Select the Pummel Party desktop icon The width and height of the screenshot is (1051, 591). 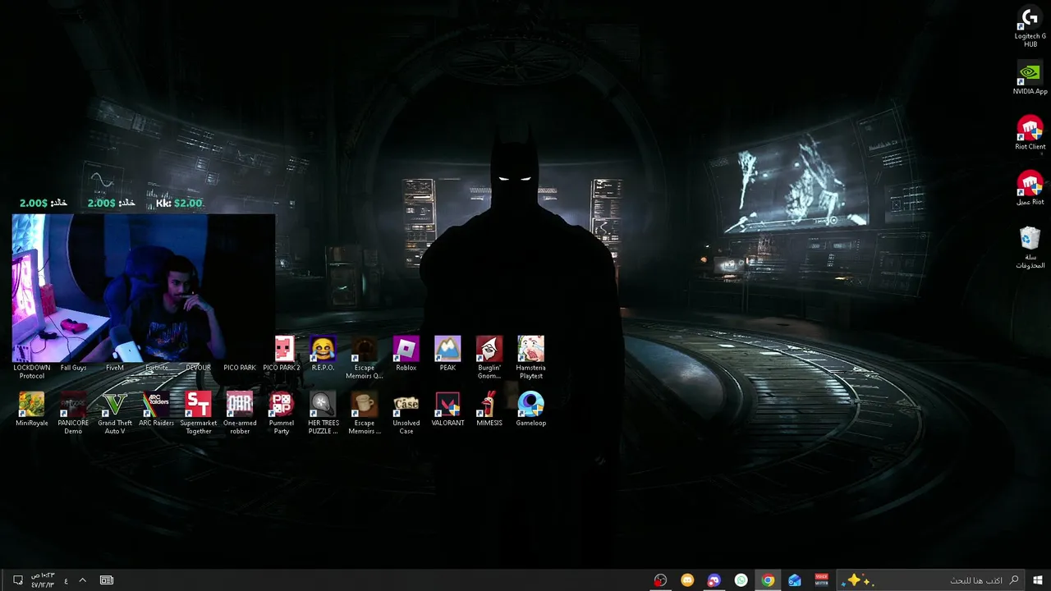coord(282,413)
